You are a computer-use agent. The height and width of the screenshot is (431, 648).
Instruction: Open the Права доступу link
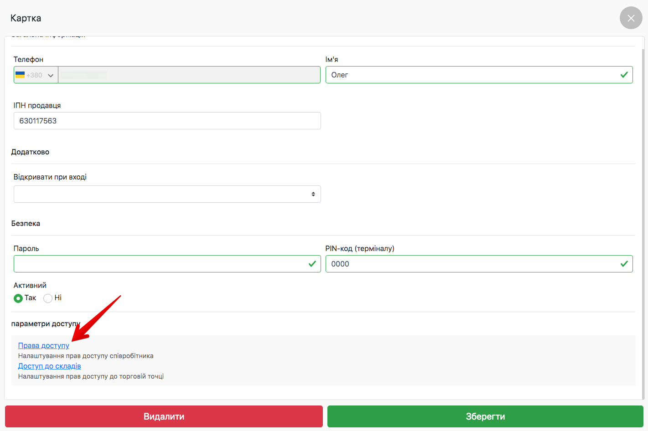(x=44, y=346)
